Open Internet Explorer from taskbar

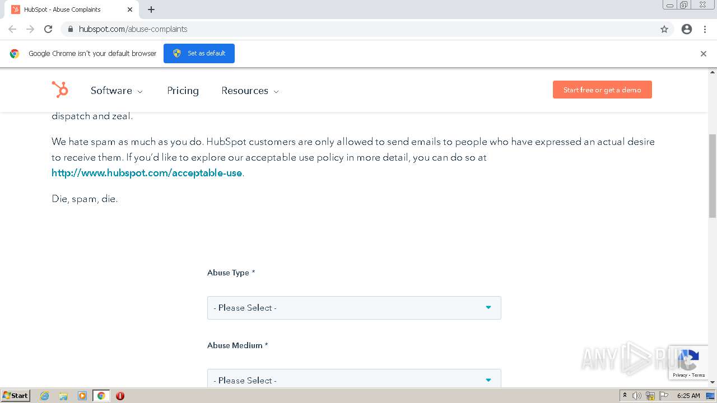(x=45, y=396)
